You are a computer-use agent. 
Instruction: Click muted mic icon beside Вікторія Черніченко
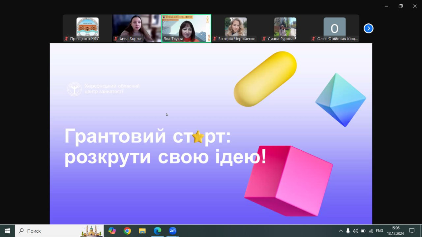tap(215, 39)
